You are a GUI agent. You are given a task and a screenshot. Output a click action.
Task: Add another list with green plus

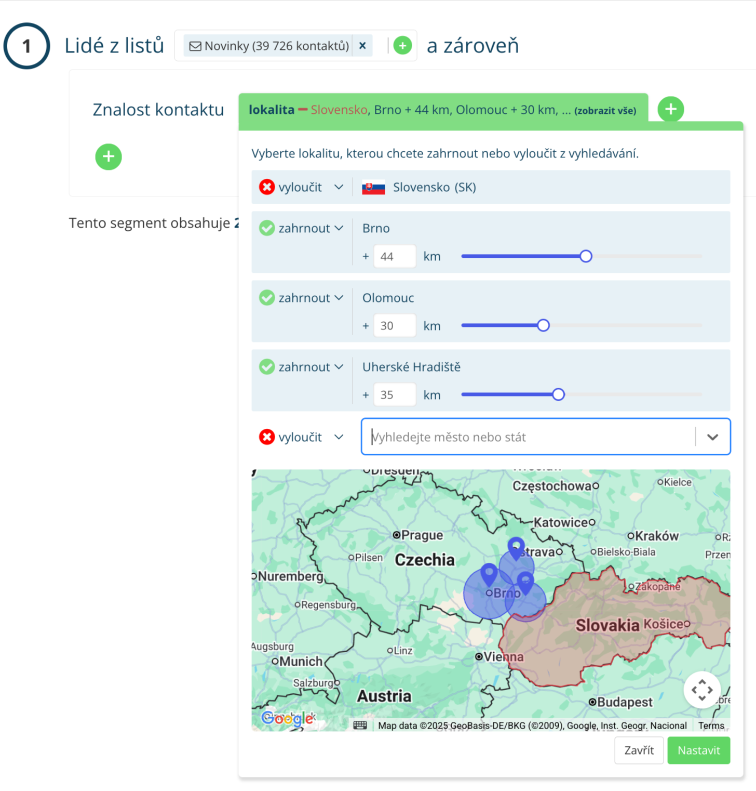click(x=402, y=46)
